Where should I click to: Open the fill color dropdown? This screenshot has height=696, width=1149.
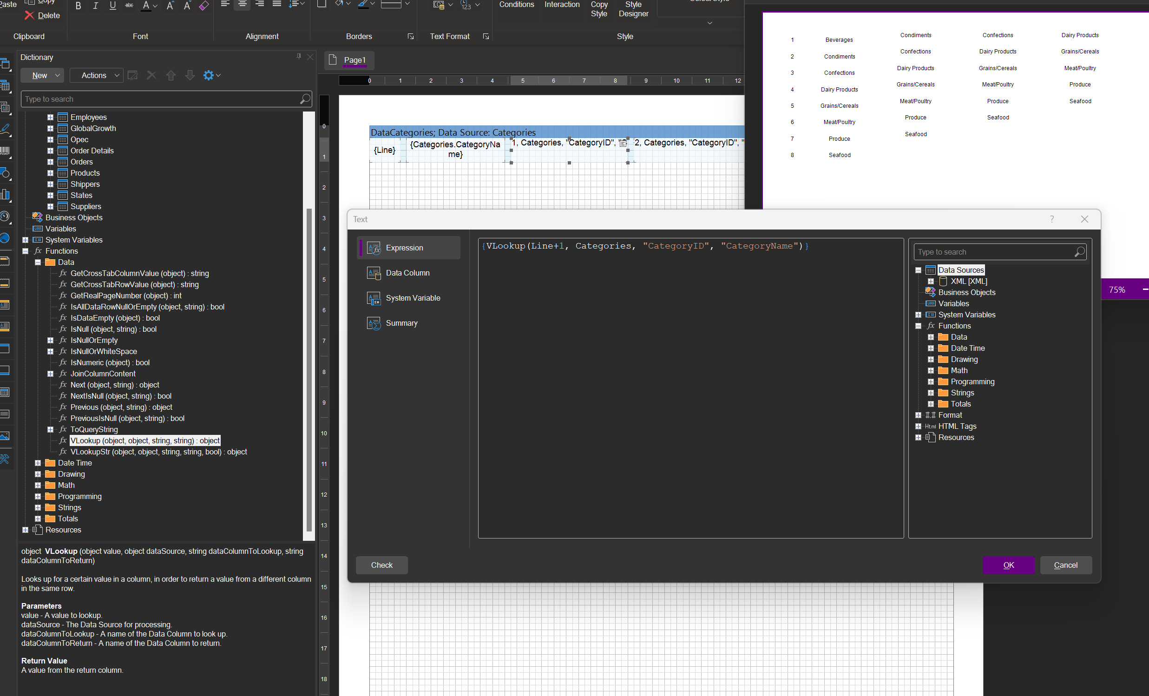[348, 4]
